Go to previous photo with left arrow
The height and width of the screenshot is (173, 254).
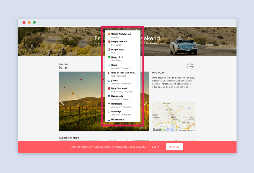62,102
